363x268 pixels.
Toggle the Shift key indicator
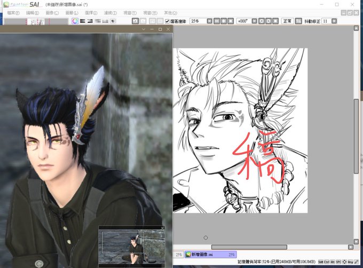321,262
